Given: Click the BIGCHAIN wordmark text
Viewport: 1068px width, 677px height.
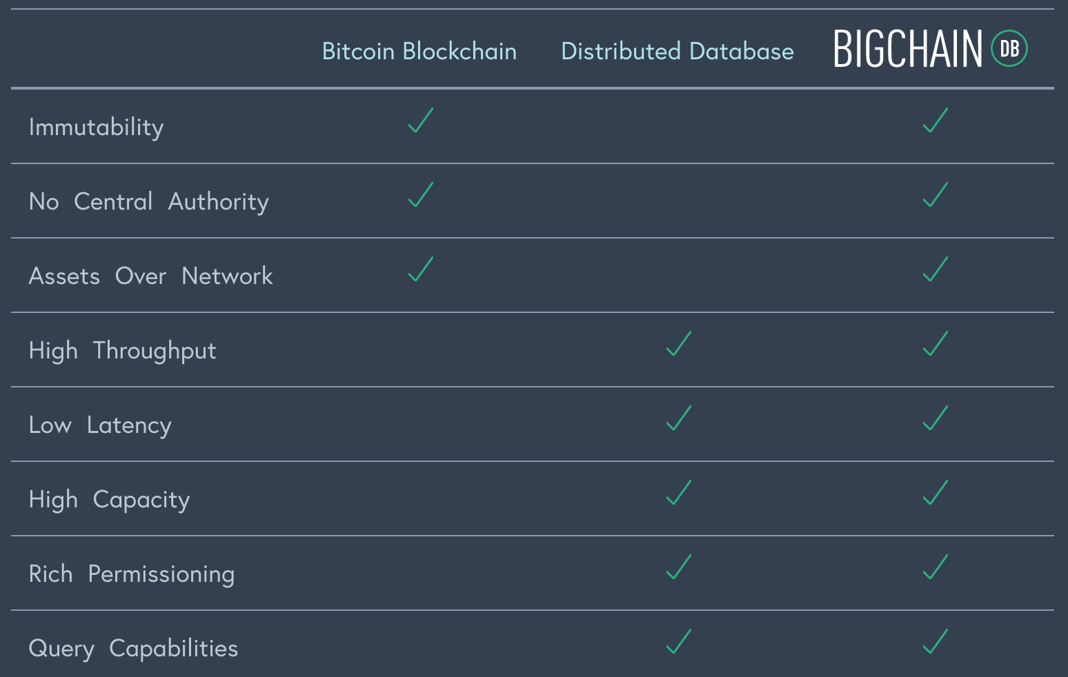Looking at the screenshot, I should point(908,49).
